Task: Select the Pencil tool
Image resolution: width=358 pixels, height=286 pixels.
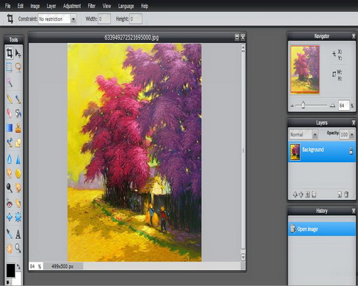Action: 9,99
